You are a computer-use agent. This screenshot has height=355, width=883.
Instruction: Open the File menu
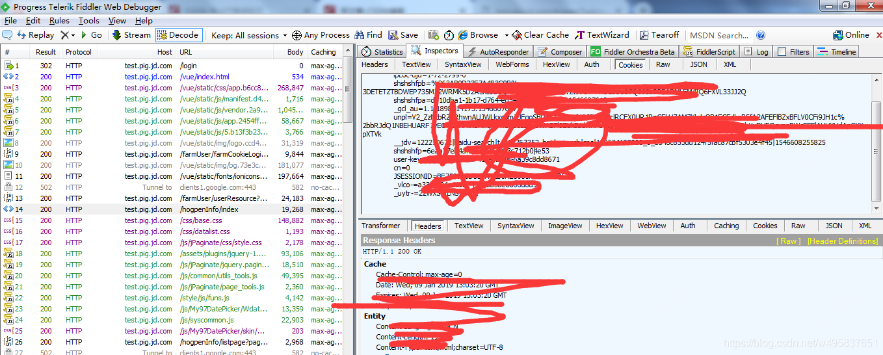[11, 21]
